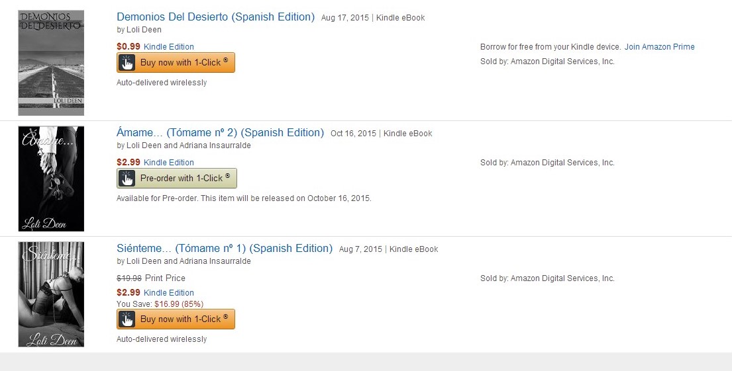The image size is (732, 371).
Task: Select Kindle Edition link for Demonios Del Desierto
Action: [169, 47]
